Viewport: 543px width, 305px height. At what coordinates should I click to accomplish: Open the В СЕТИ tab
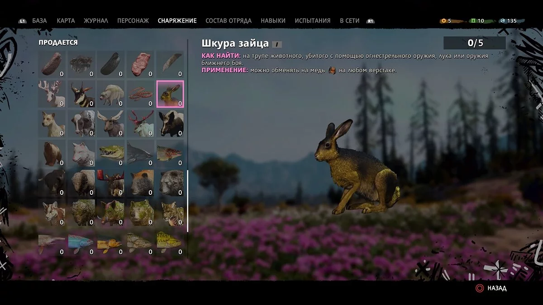pyautogui.click(x=349, y=21)
